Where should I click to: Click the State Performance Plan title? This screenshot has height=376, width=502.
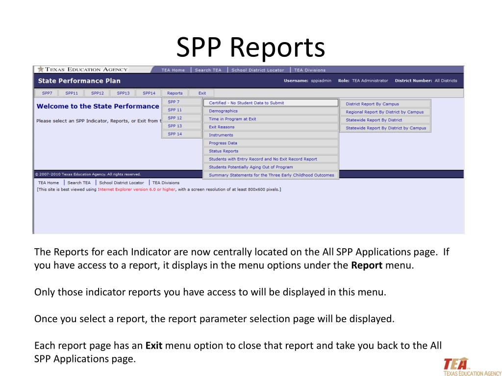79,81
